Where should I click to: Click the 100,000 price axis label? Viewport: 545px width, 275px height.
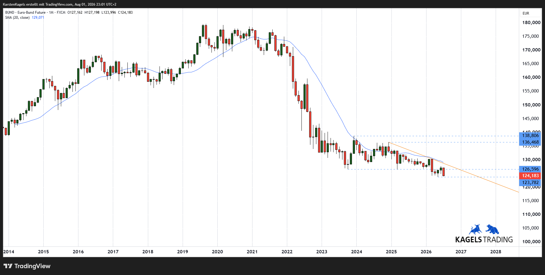click(x=531, y=242)
